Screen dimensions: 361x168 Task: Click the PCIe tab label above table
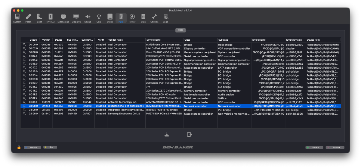pyautogui.click(x=180, y=30)
